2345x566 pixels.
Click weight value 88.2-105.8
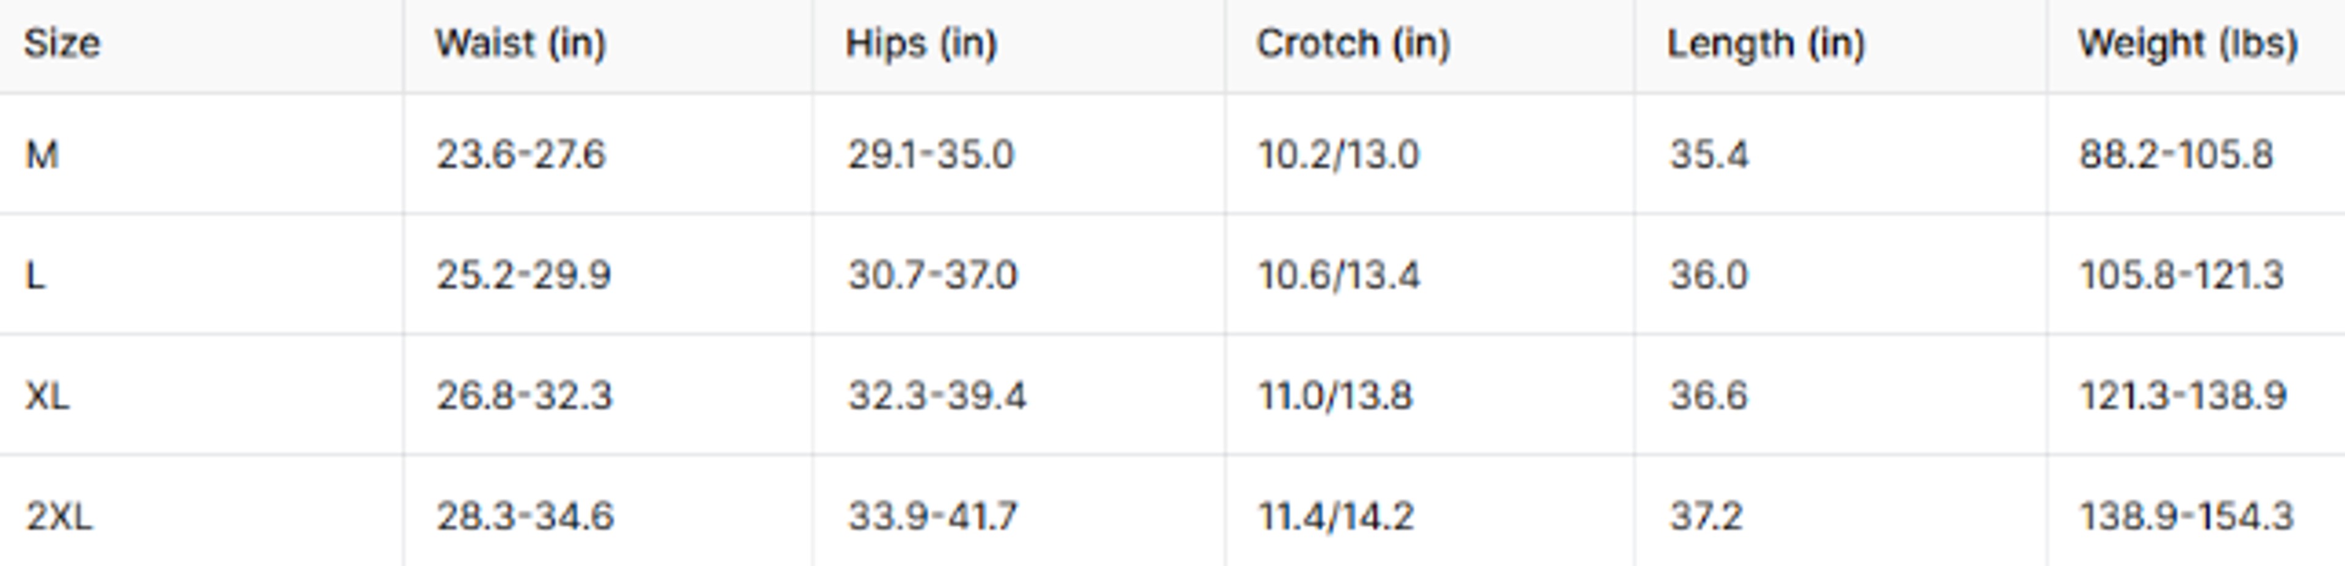[2176, 154]
